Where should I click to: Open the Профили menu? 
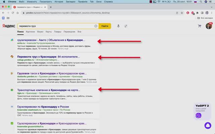point(83,2)
